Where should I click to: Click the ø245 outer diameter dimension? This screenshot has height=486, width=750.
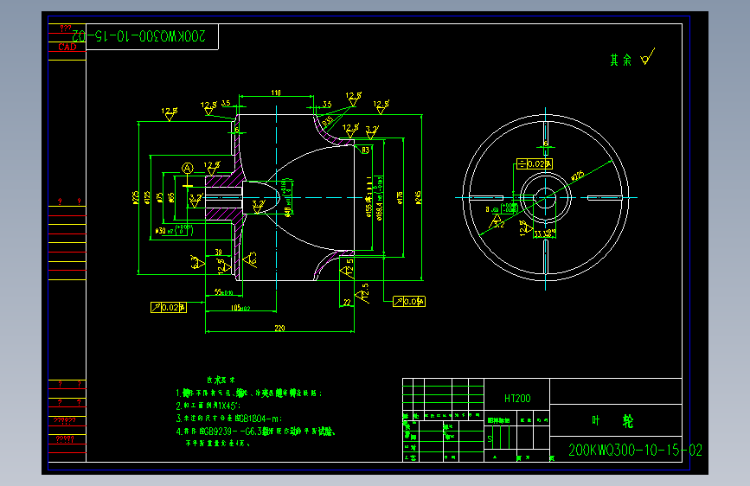pos(418,197)
